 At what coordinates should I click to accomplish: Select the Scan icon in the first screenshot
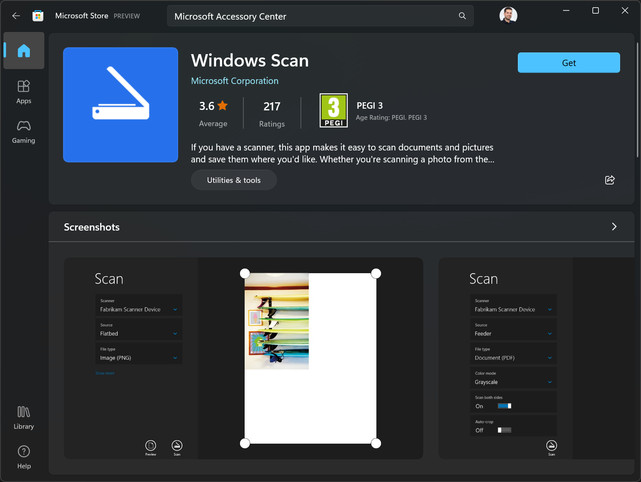coord(177,445)
